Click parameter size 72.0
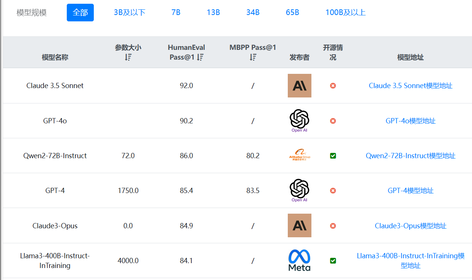 [128, 156]
